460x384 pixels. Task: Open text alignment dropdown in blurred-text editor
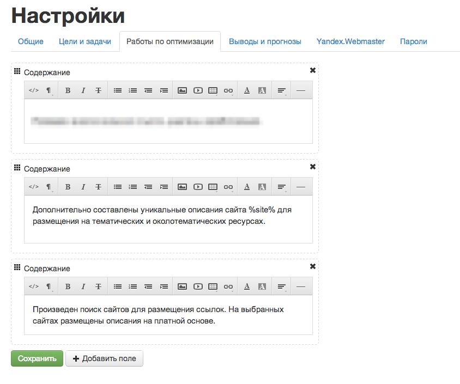[x=282, y=90]
